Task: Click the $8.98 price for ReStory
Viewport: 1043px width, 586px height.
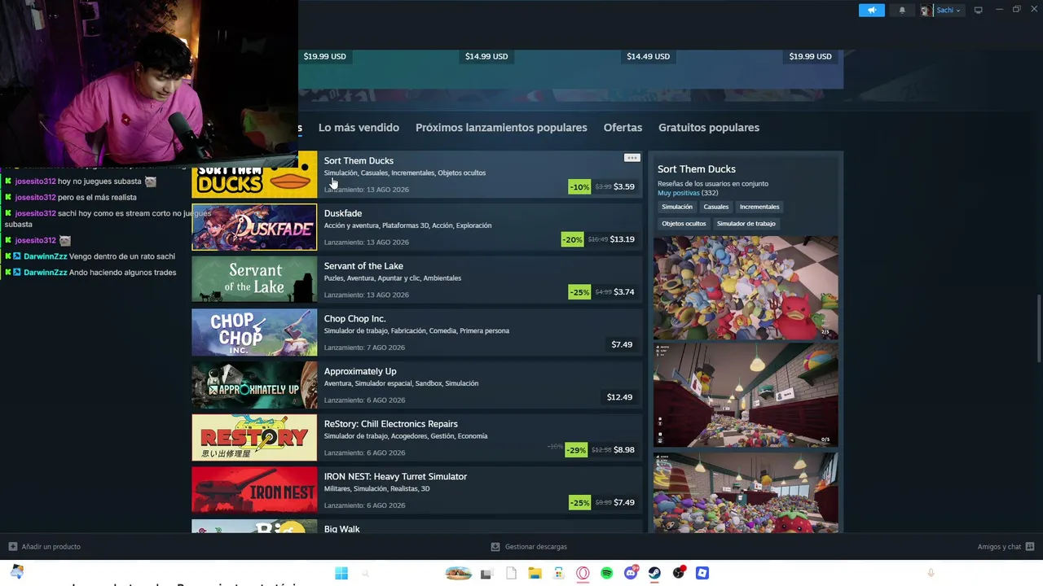Action: coord(624,450)
